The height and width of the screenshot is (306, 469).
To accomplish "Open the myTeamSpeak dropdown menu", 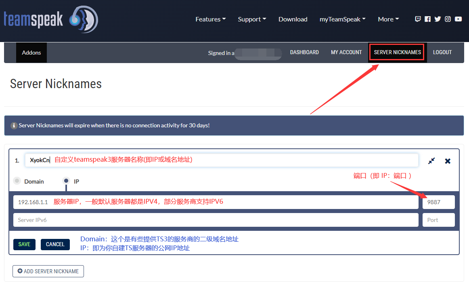I will point(342,19).
